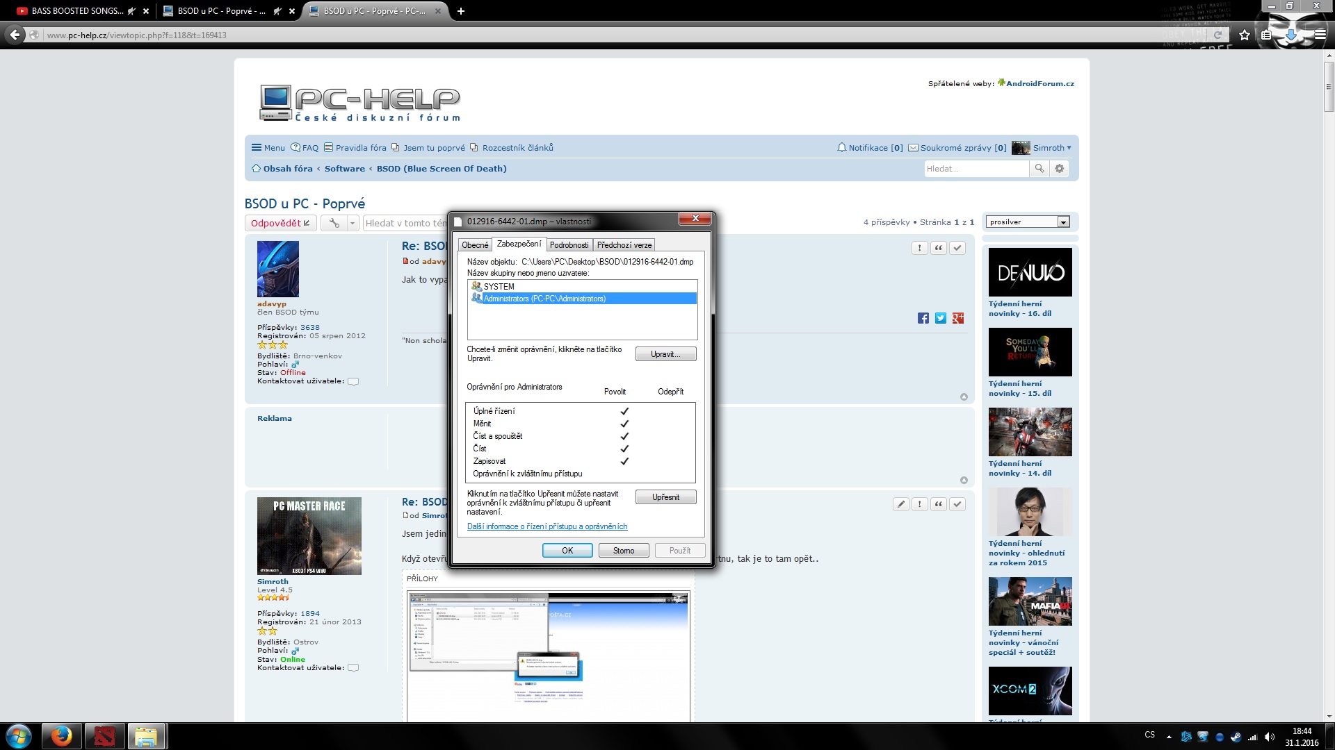Screen dimensions: 1335x750
Task: Click pencil edit icon on Simroth's post
Action: tap(900, 504)
